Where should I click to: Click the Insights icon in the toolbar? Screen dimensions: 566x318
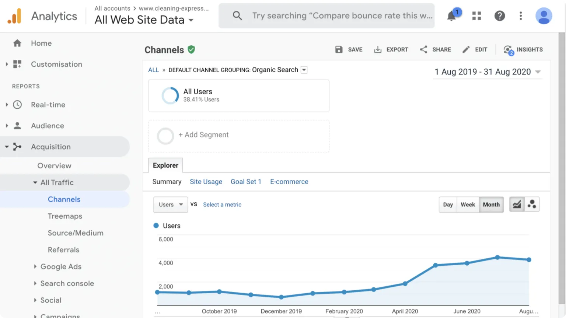tap(509, 50)
